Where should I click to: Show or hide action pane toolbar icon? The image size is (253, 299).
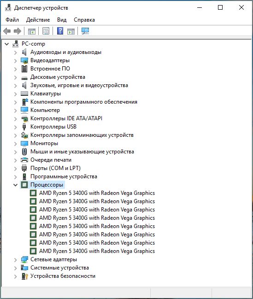point(71,31)
